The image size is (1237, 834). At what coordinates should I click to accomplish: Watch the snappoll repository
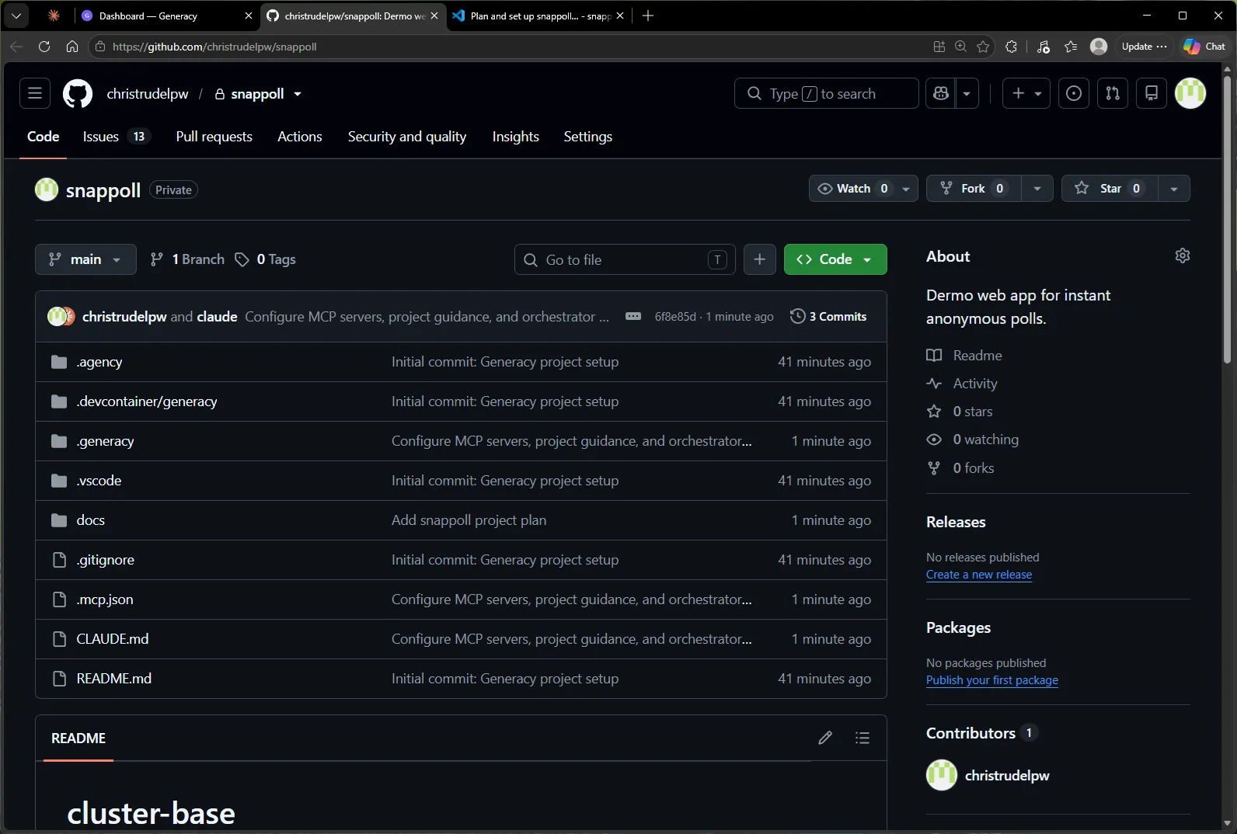pos(852,188)
